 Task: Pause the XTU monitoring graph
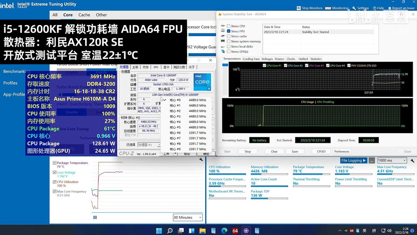pyautogui.click(x=95, y=217)
